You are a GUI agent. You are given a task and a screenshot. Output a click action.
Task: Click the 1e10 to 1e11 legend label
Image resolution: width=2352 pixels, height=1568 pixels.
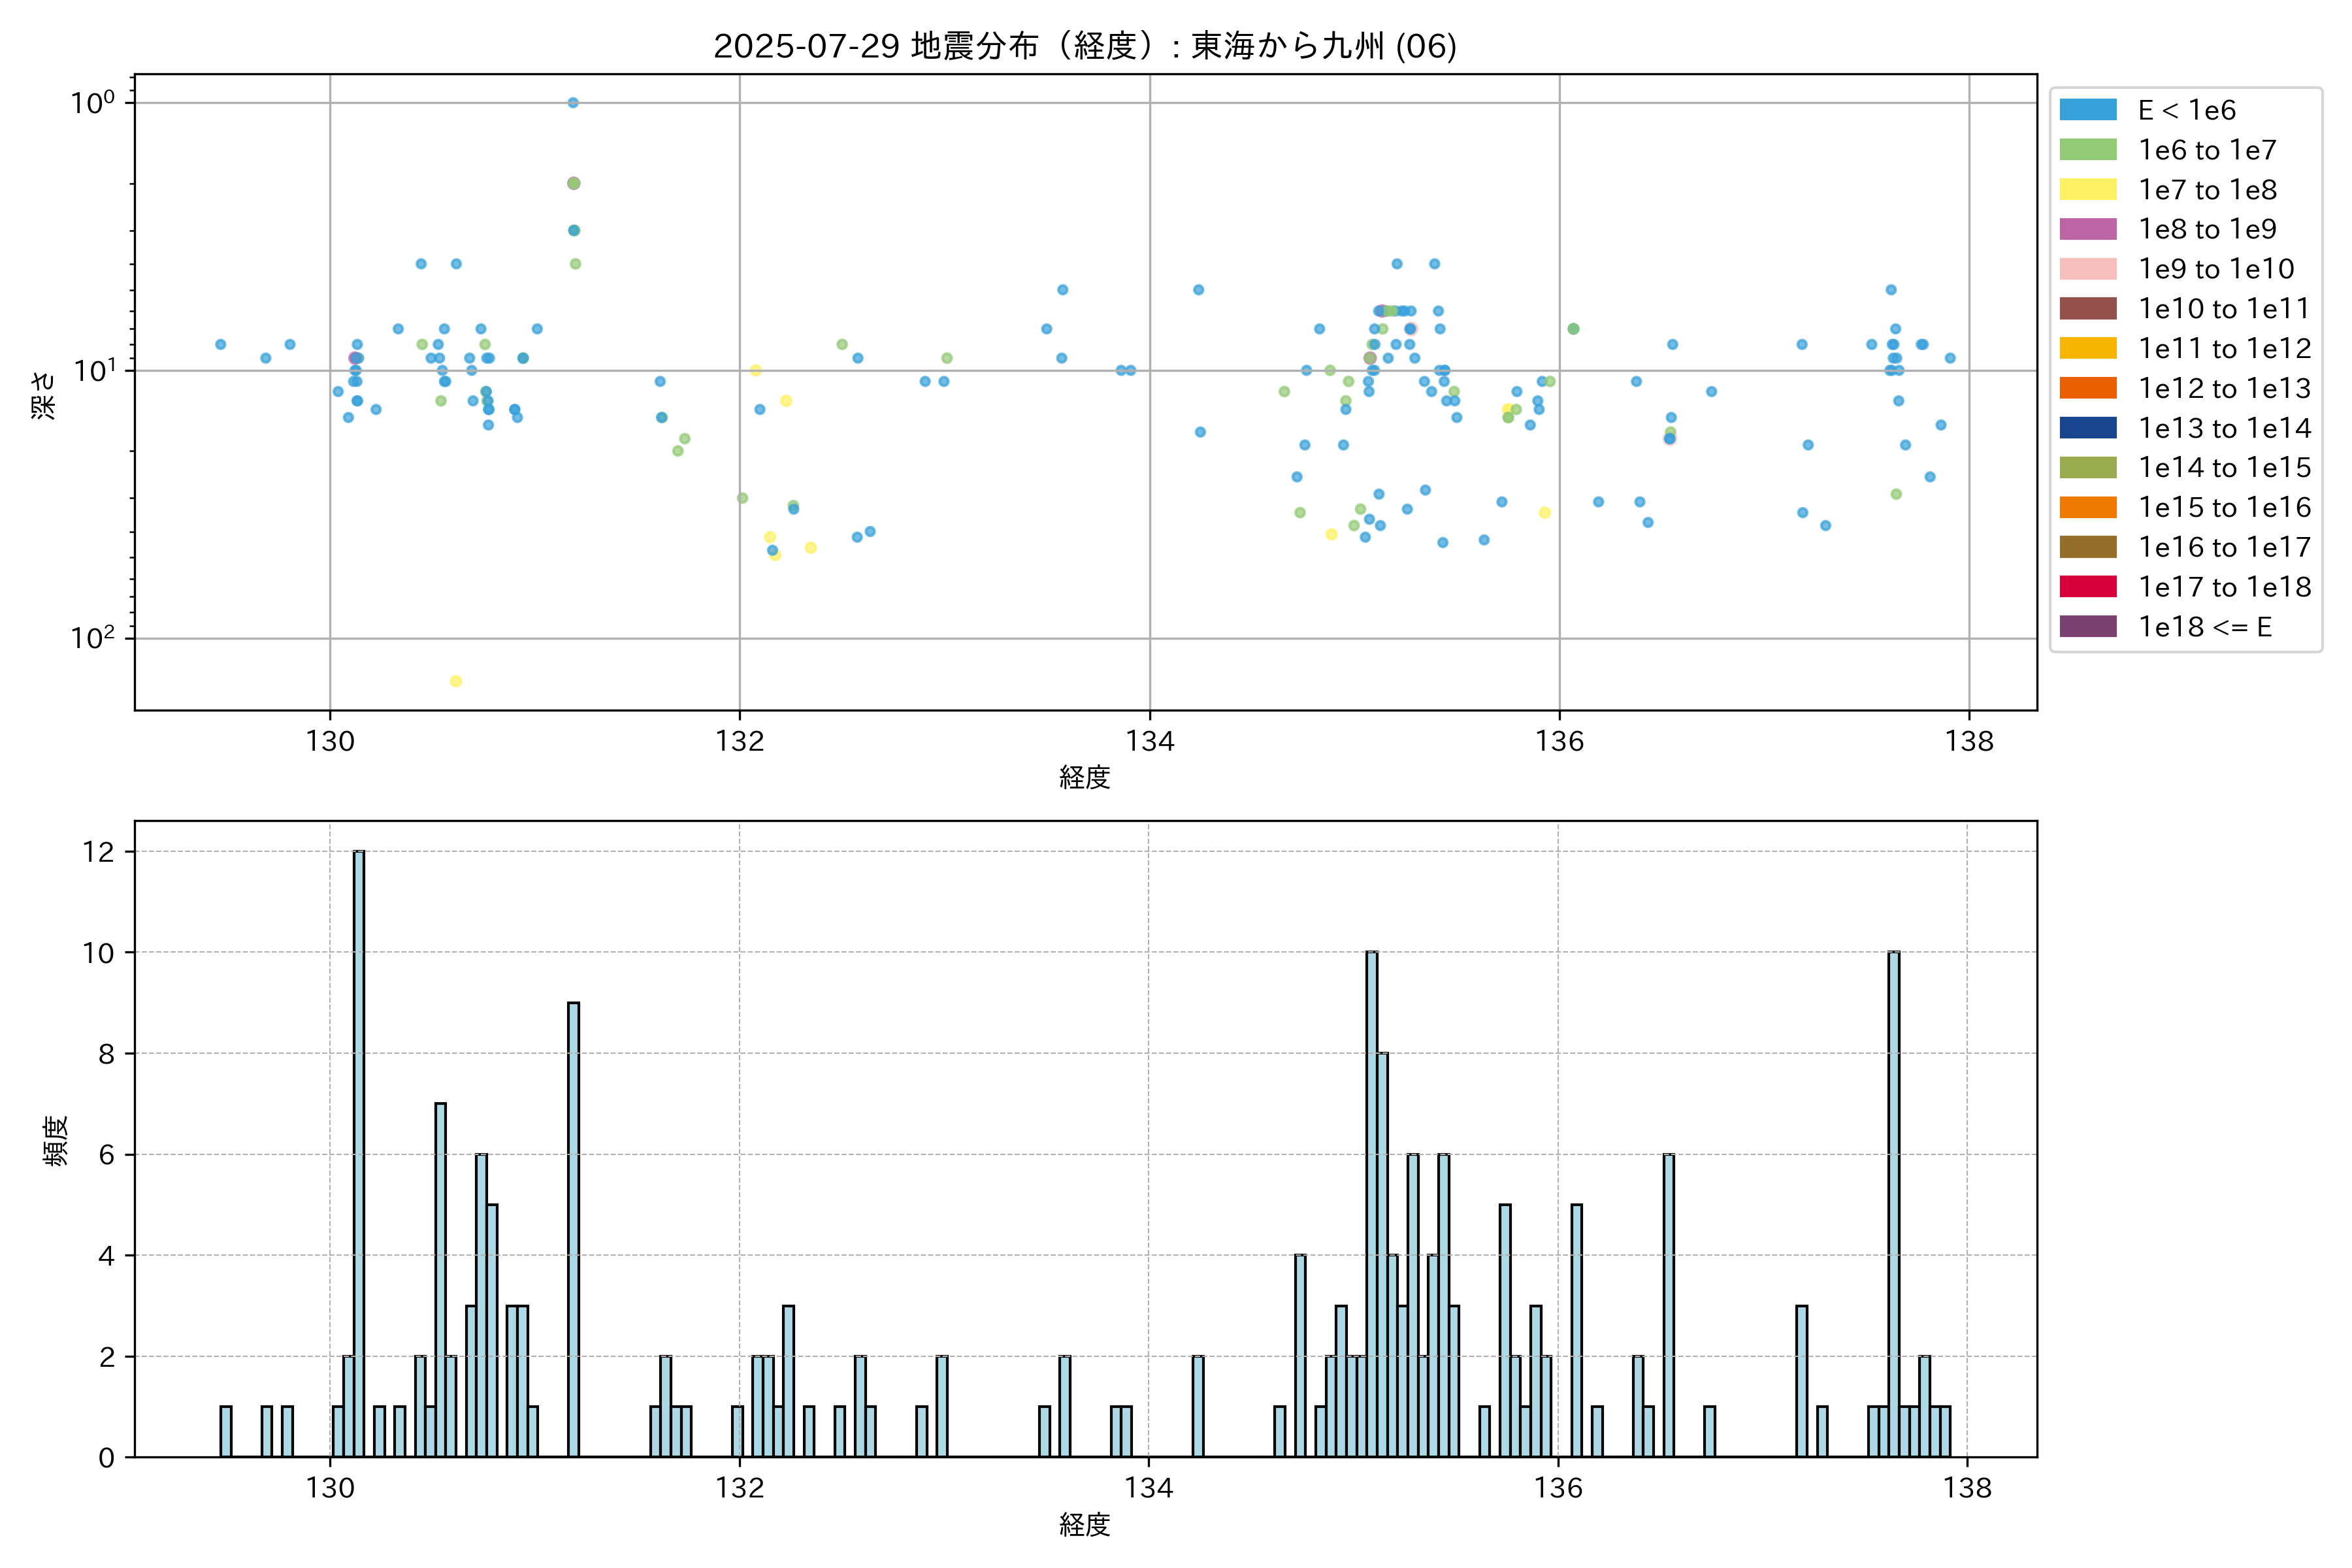point(2224,309)
